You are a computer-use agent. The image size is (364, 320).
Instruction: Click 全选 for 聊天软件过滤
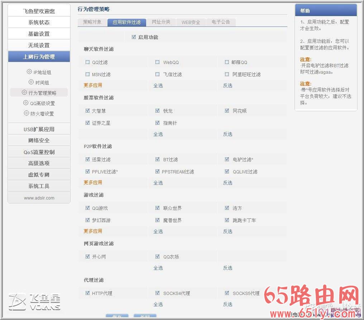(158, 85)
